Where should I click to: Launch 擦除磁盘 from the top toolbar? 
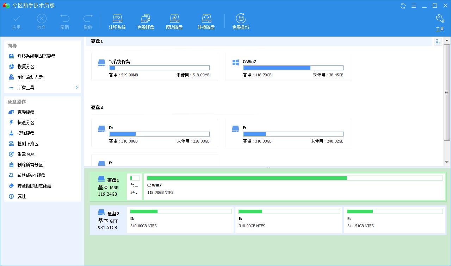tap(174, 20)
